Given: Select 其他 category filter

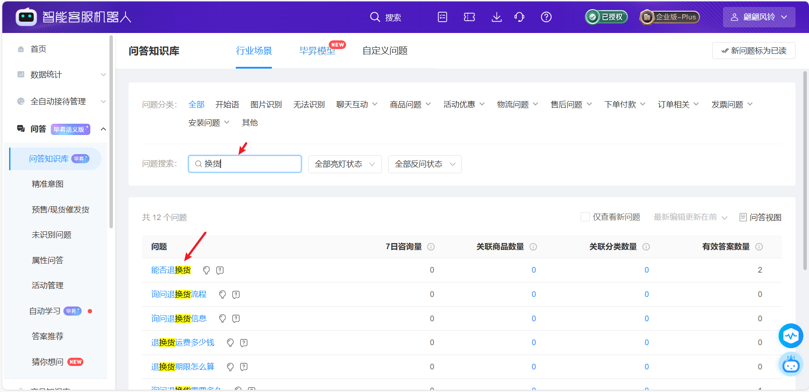Looking at the screenshot, I should pyautogui.click(x=250, y=123).
